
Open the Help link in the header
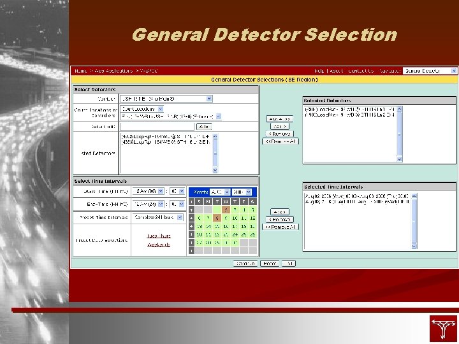tap(319, 71)
